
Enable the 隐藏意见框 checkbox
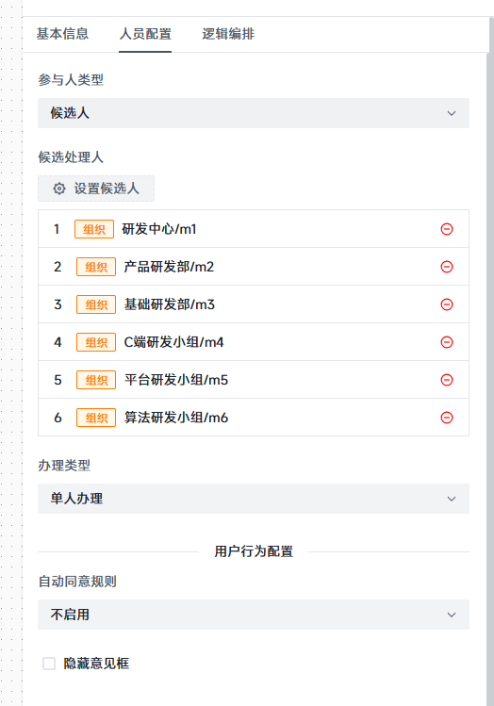[x=49, y=664]
